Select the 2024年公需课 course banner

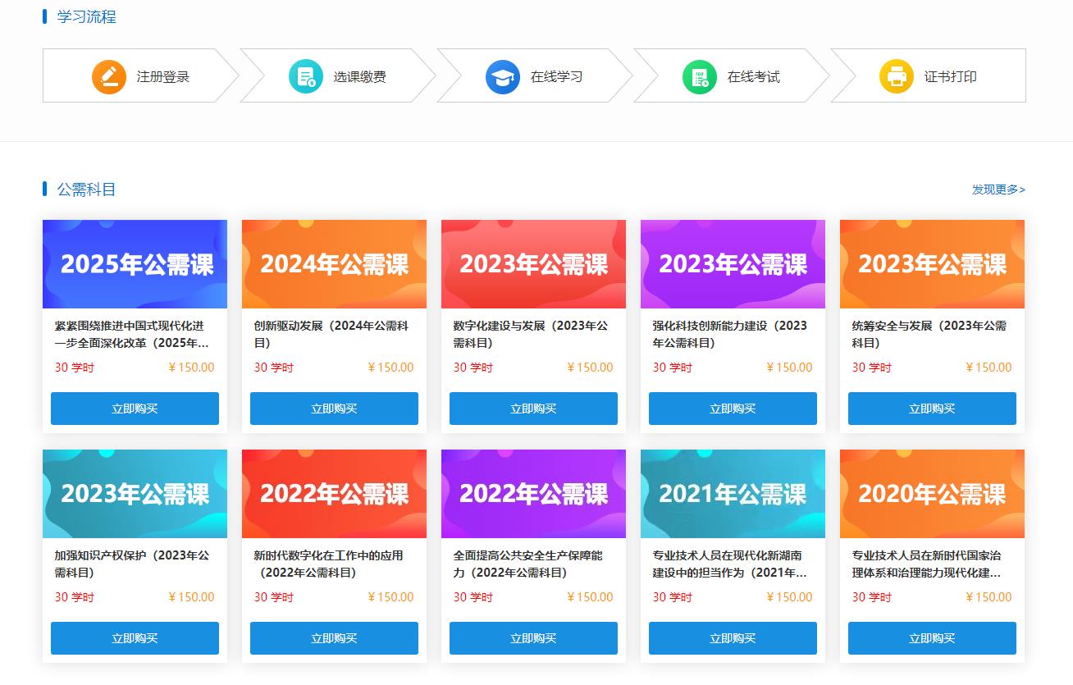(x=334, y=264)
